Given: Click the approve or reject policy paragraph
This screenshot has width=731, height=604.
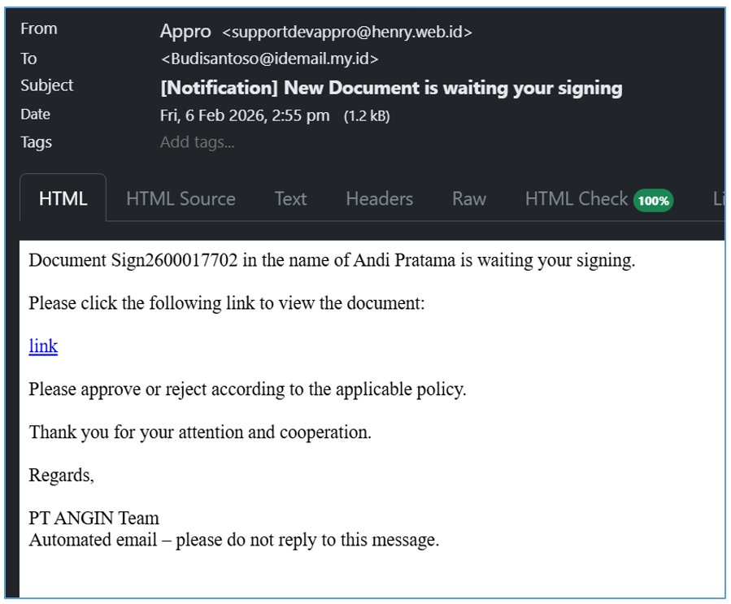Looking at the screenshot, I should [x=247, y=389].
